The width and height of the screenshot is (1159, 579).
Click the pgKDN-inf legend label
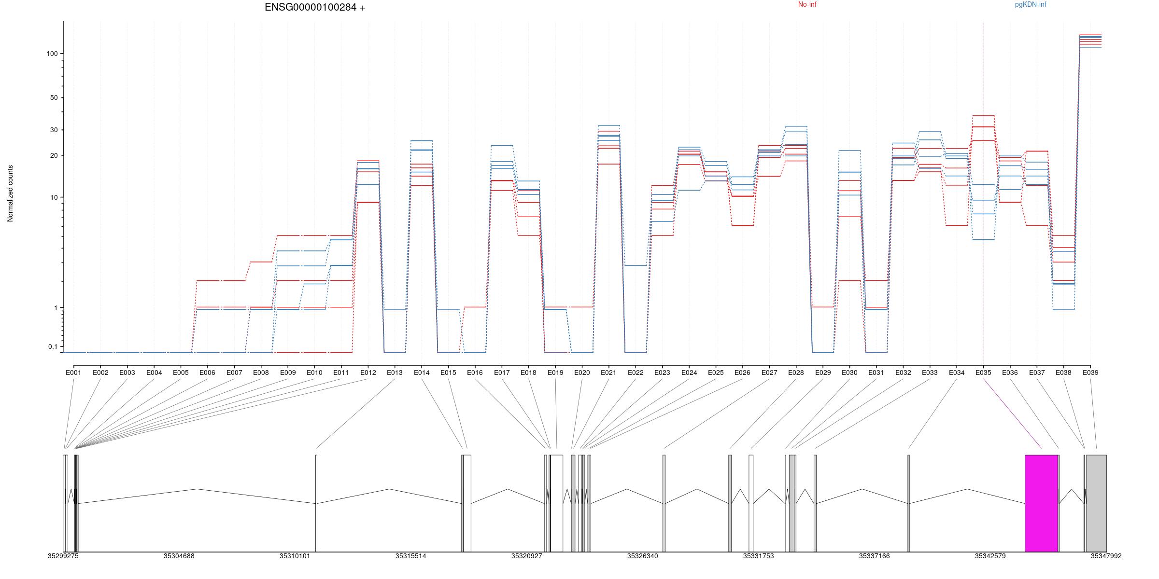[1030, 4]
